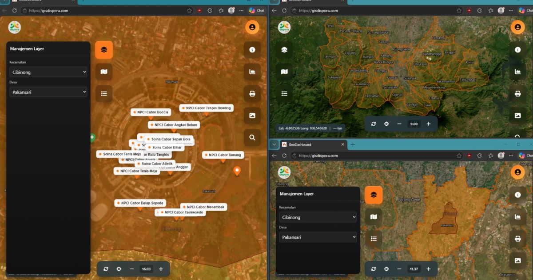The image size is (533, 280).
Task: Click the refresh icon in the map zoom bar
Action: tap(106, 268)
